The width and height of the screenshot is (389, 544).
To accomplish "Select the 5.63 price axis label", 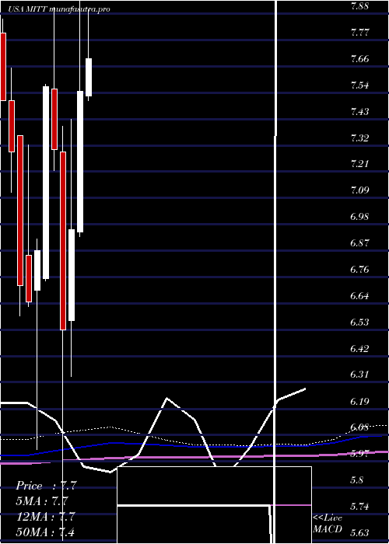I will (359, 533).
